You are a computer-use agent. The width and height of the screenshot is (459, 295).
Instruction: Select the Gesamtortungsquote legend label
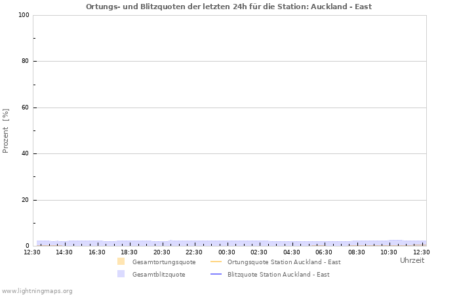(164, 262)
